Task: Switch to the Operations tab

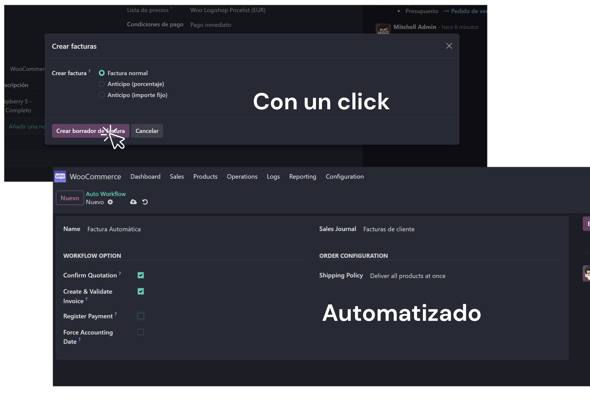Action: click(242, 177)
